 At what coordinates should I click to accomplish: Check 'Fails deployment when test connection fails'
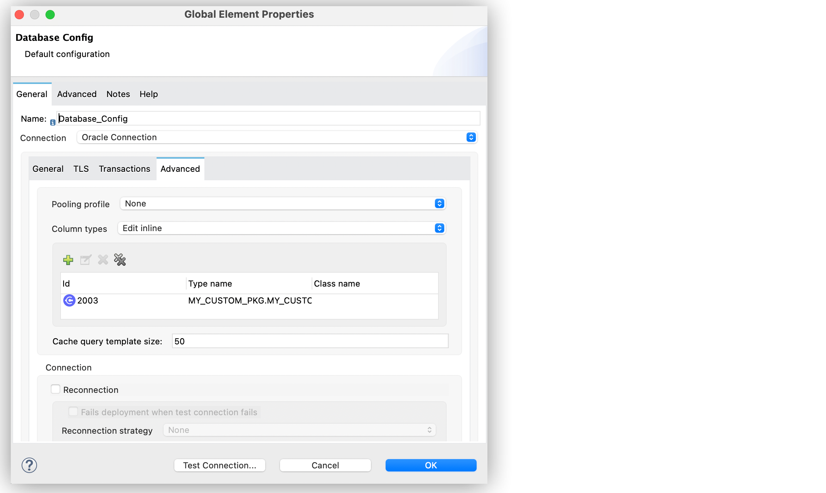pyautogui.click(x=73, y=411)
